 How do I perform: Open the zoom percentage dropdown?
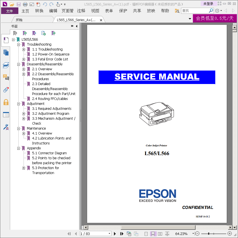point(193,234)
